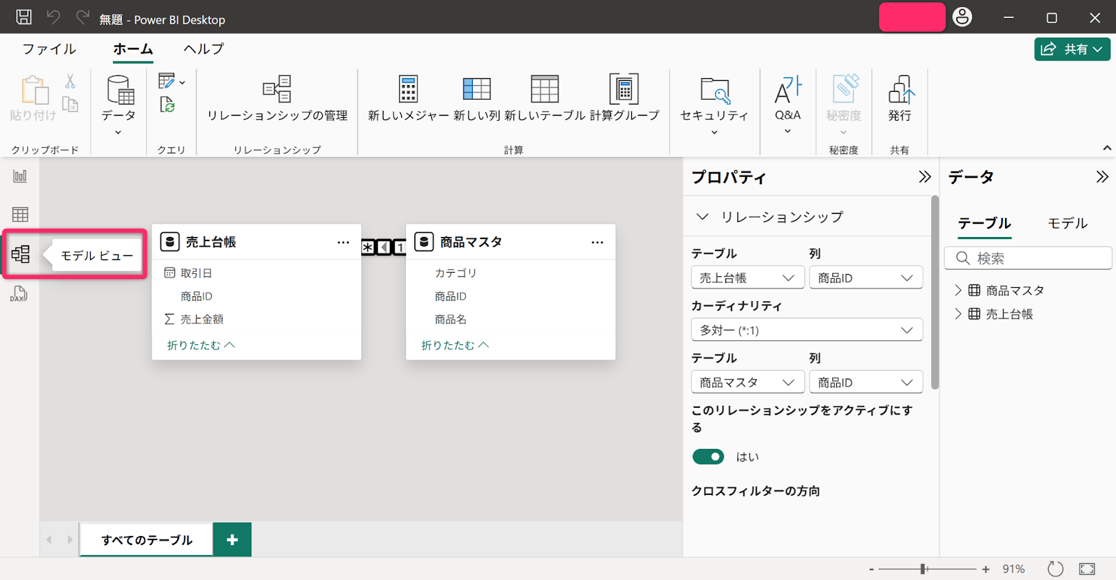The height and width of the screenshot is (580, 1116).
Task: Open カーディナリティ dropdown 多対一
Action: pos(806,330)
